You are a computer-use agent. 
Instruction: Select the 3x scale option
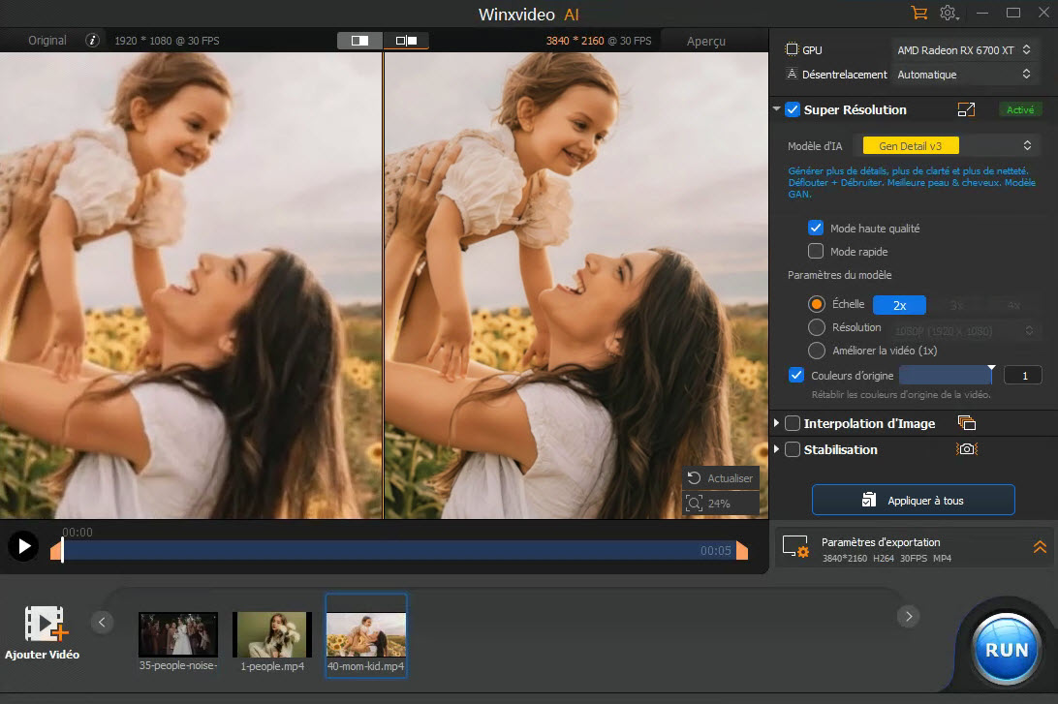tap(956, 305)
